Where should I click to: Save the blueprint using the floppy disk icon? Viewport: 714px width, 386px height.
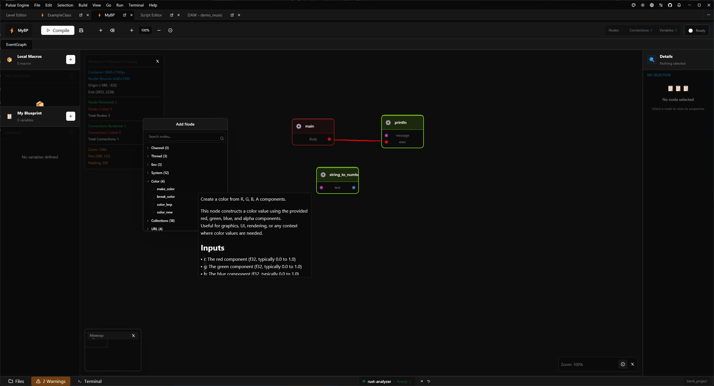81,30
